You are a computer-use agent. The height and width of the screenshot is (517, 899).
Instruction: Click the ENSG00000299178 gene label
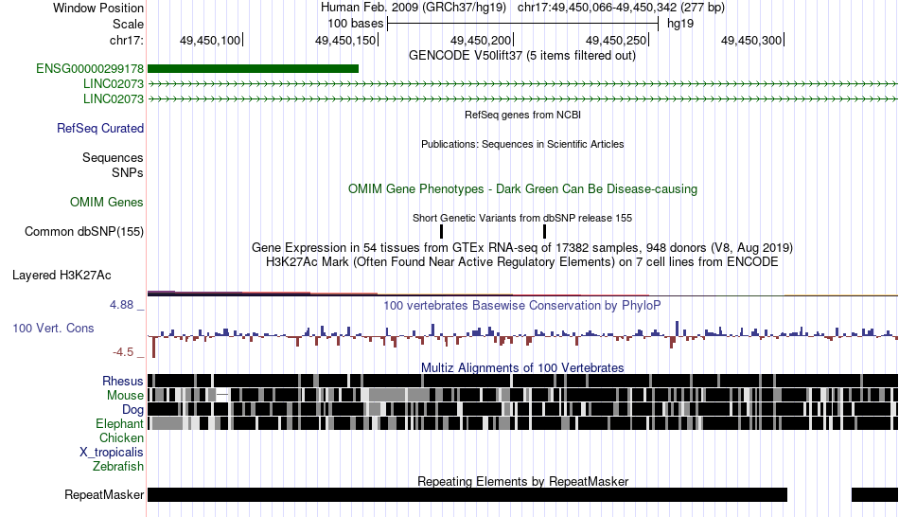click(90, 69)
